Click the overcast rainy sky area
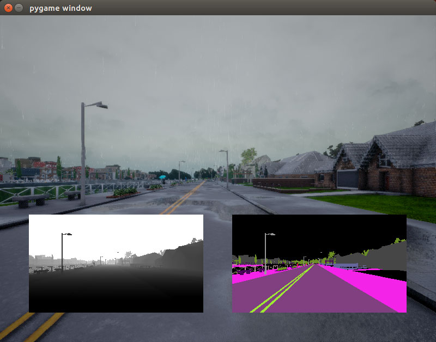This screenshot has height=342, width=436. click(218, 83)
